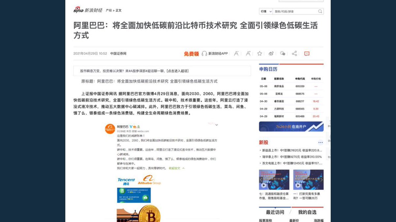Click the share network icon

pos(295,53)
